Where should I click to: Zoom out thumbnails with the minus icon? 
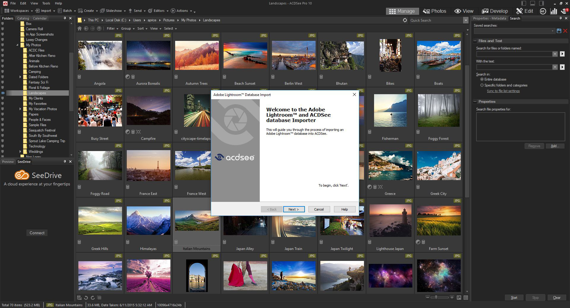pyautogui.click(x=427, y=297)
